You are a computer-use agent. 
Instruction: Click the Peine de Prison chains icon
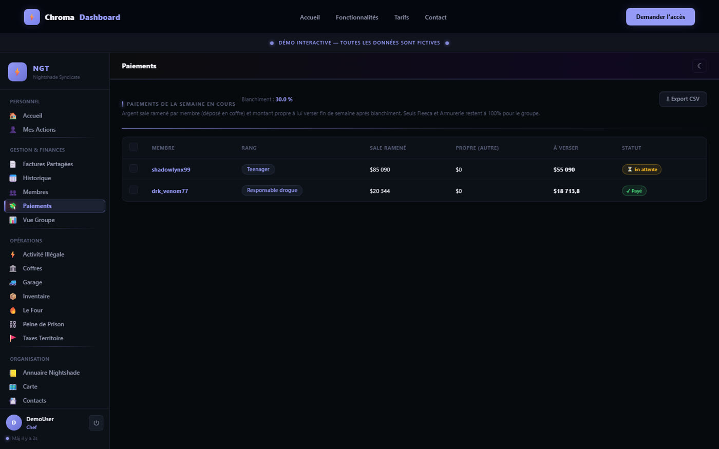click(13, 324)
